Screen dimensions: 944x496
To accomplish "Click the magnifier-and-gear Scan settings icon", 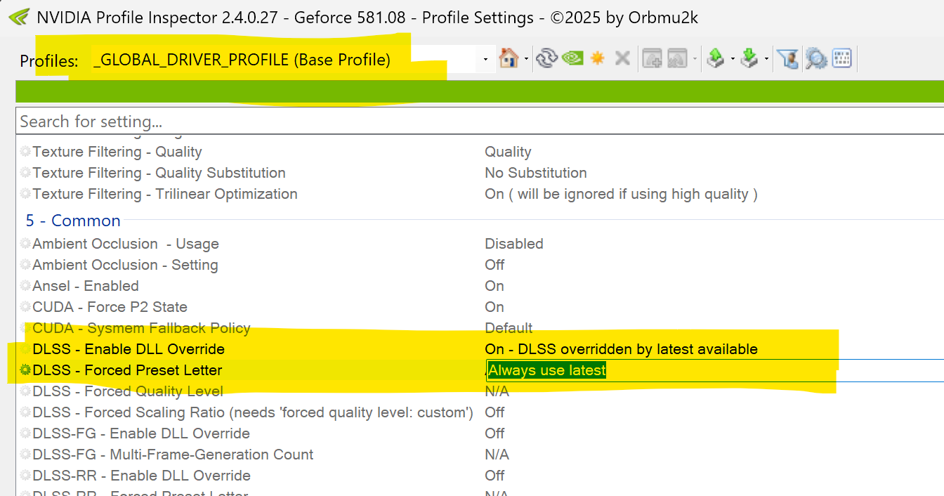I will 815,59.
